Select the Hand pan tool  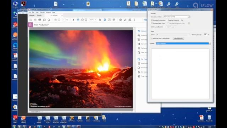coord(78,20)
